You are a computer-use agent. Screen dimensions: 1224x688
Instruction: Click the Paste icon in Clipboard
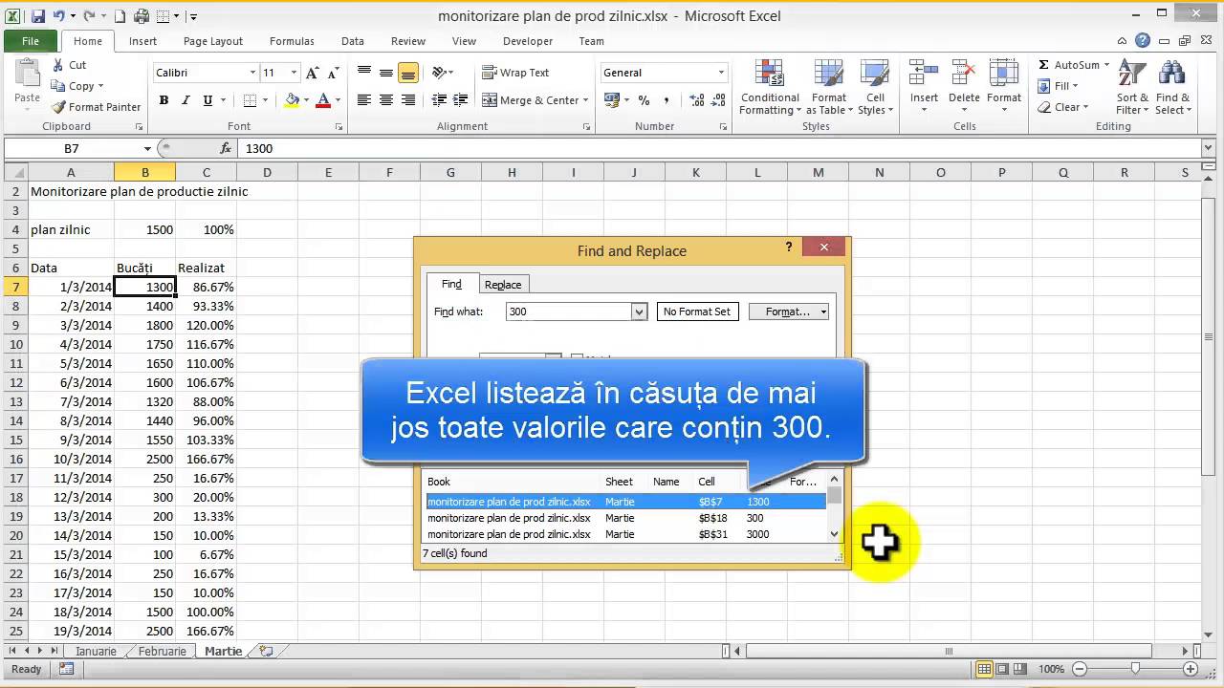[27, 82]
